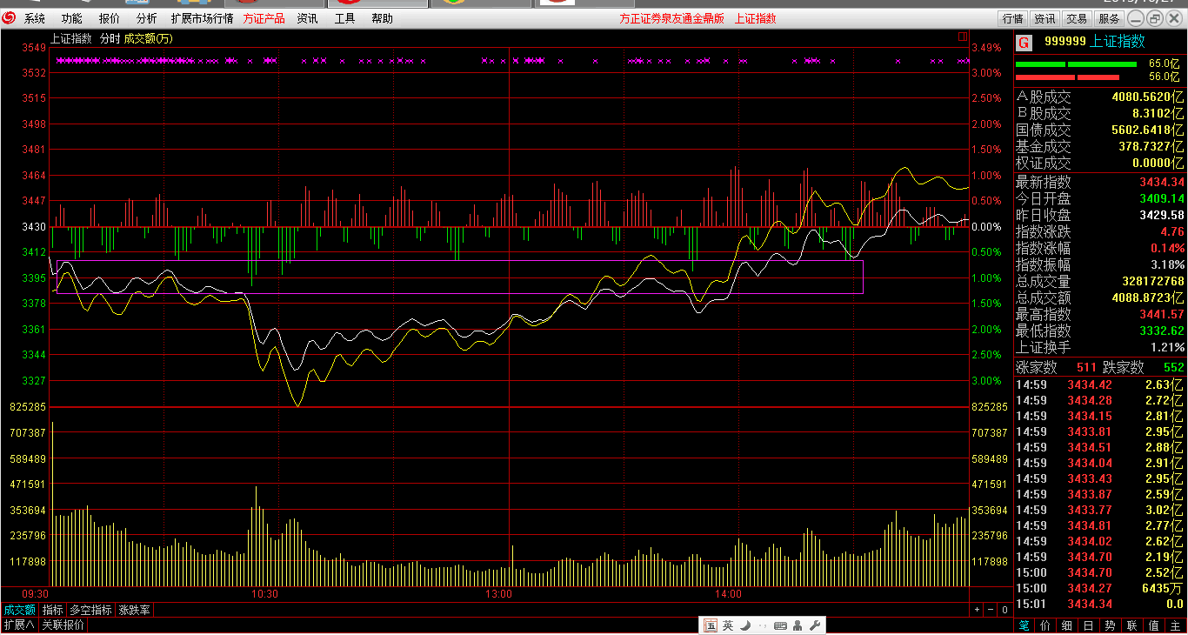Switch to the 值 tab in side panel
The image size is (1188, 635).
click(1153, 625)
